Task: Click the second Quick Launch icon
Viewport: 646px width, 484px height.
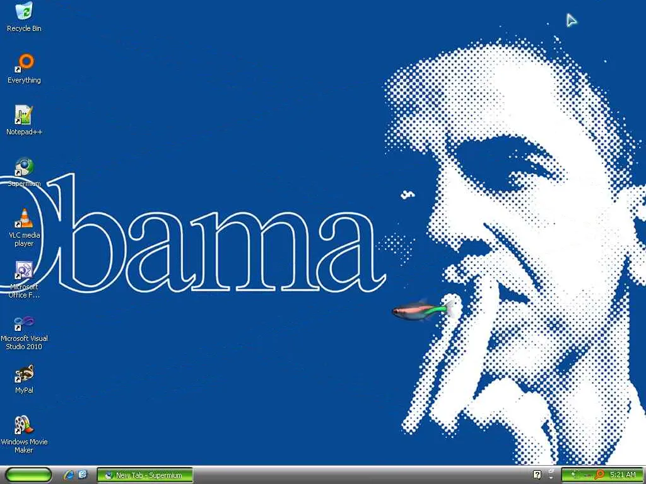Action: 83,475
